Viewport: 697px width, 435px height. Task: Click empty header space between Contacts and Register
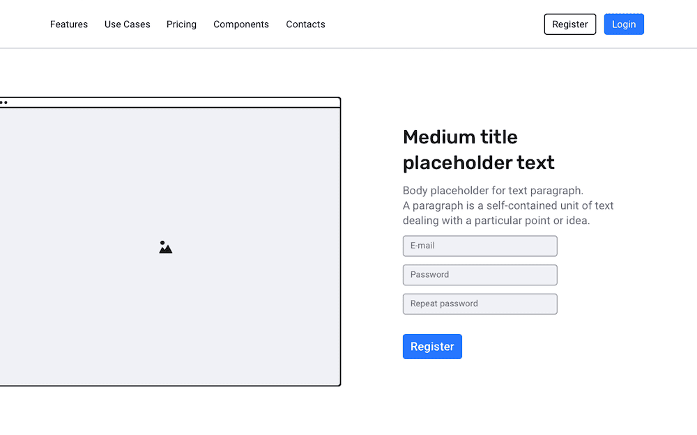pyautogui.click(x=435, y=24)
